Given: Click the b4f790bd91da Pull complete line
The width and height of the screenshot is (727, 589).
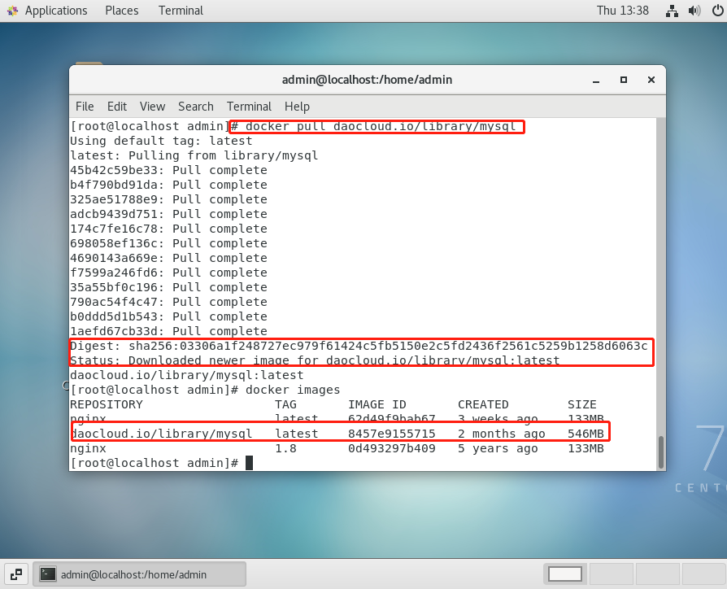Looking at the screenshot, I should point(169,185).
